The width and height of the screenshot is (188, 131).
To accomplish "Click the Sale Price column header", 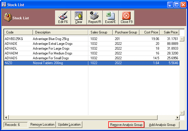I will pos(170,32).
